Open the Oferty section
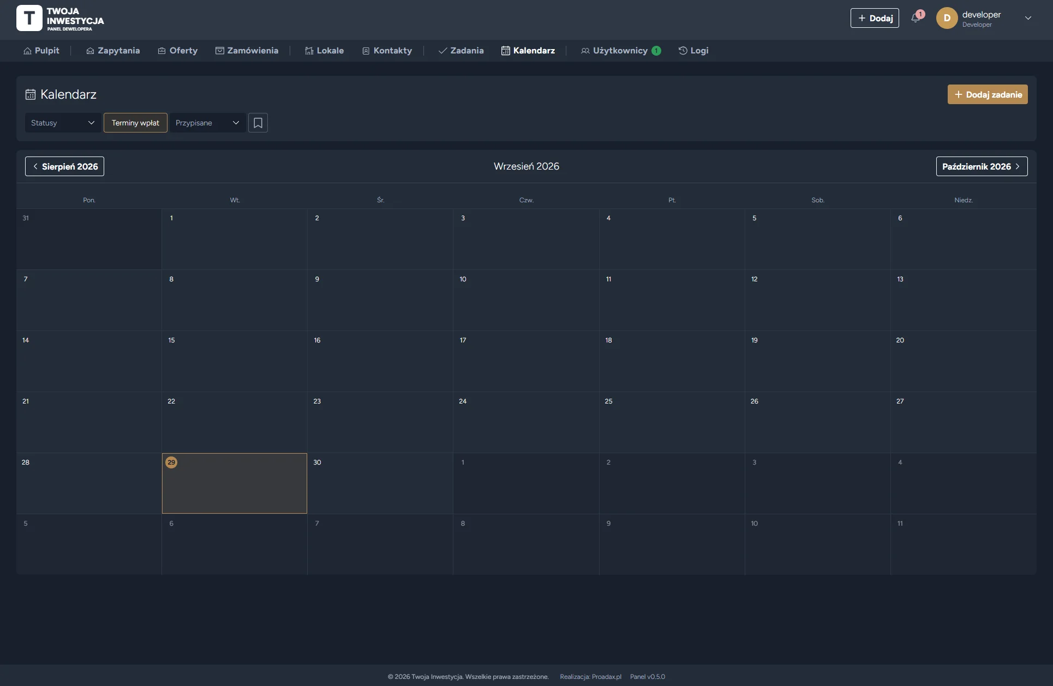Viewport: 1053px width, 686px height. tap(178, 51)
